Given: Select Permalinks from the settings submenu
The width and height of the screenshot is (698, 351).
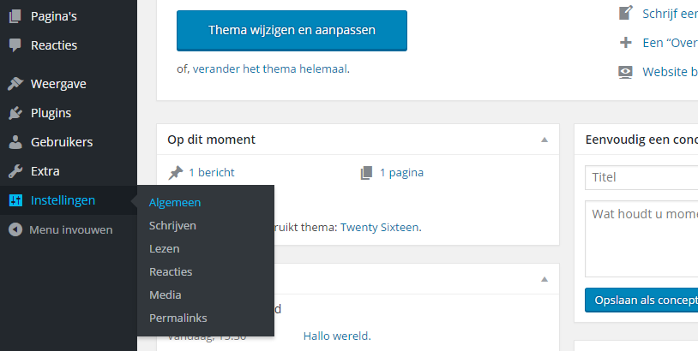Looking at the screenshot, I should [178, 318].
